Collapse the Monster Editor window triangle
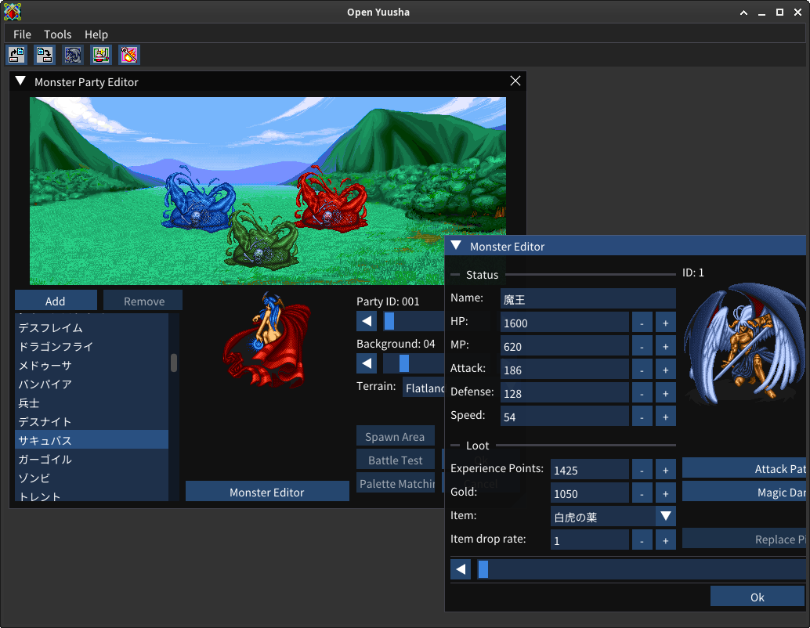Viewport: 810px width, 628px height. pos(456,246)
